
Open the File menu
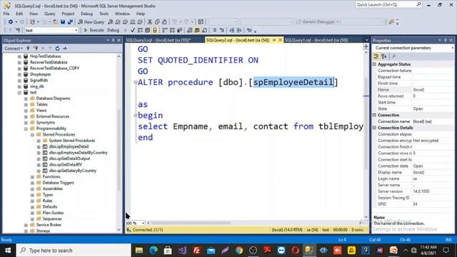coord(6,14)
